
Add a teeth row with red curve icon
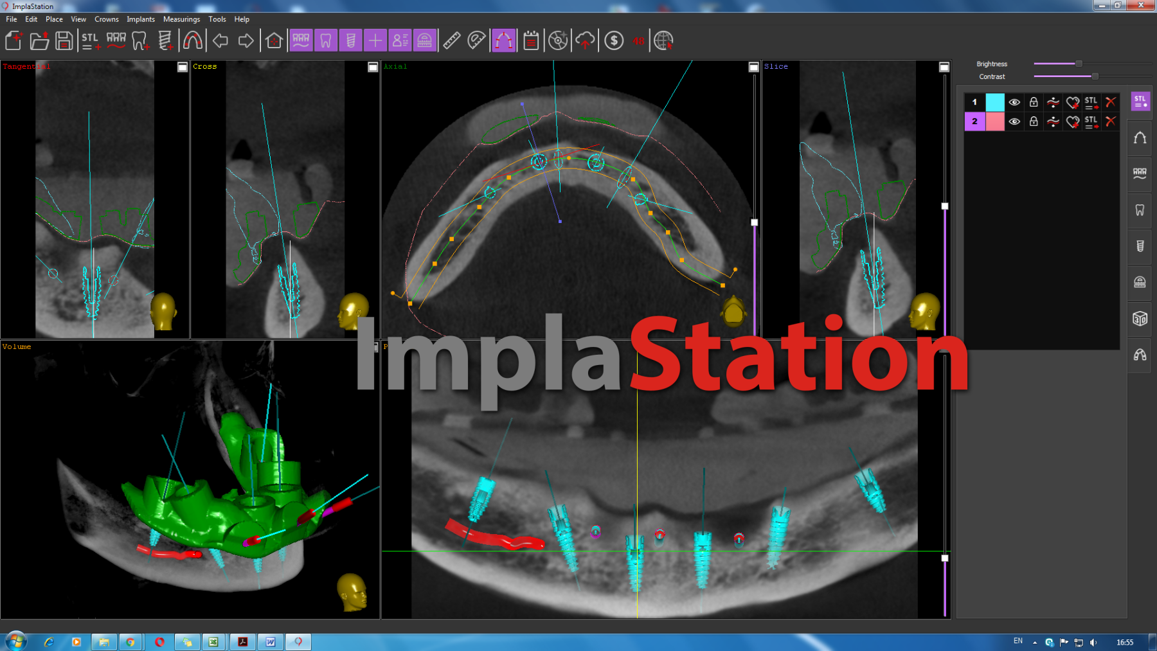tap(116, 40)
